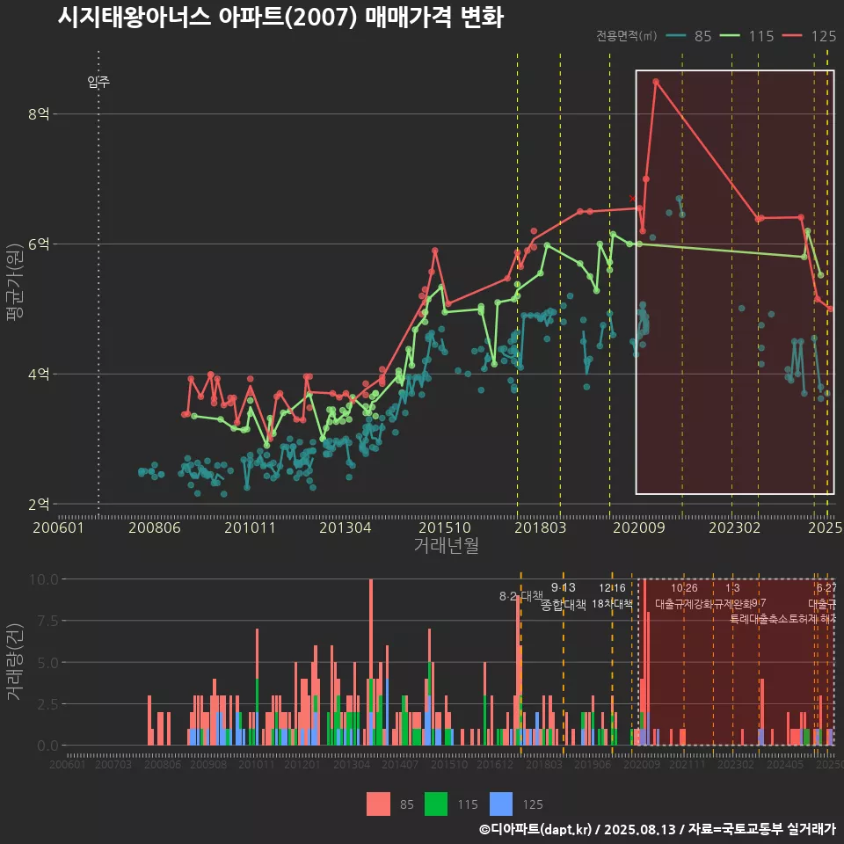The width and height of the screenshot is (844, 844).
Task: Click the 202111 label on volume chart axis
Action: (688, 764)
